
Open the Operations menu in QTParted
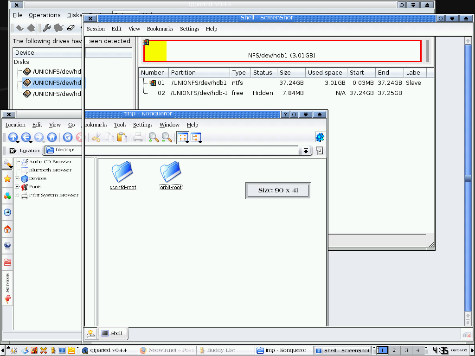coord(45,15)
